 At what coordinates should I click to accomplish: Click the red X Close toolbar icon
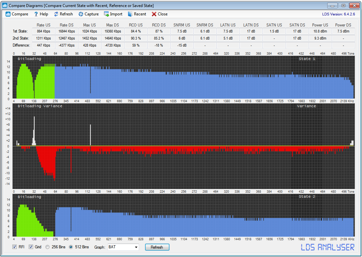(154, 14)
